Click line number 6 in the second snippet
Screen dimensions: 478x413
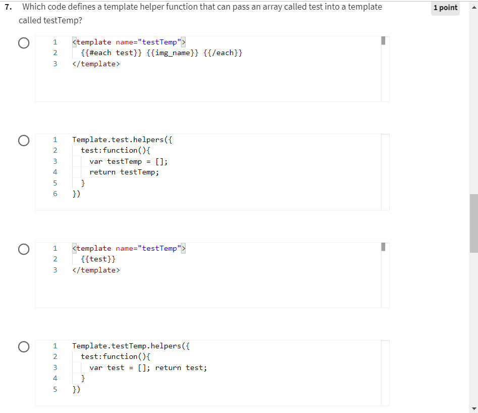55,194
